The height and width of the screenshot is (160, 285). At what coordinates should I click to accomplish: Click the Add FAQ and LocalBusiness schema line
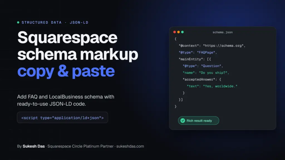tap(66, 97)
